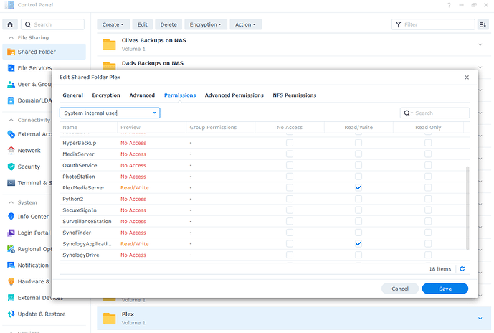The image size is (494, 333).
Task: Collapse the System sidebar section
Action: pyautogui.click(x=11, y=202)
